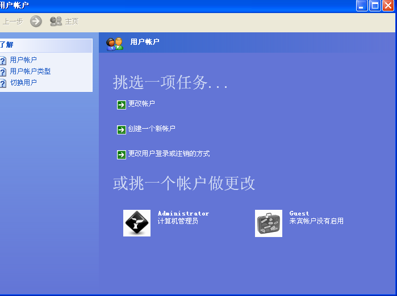The height and width of the screenshot is (296, 397).
Task: Open the 切换用户 help link
Action: coord(23,83)
